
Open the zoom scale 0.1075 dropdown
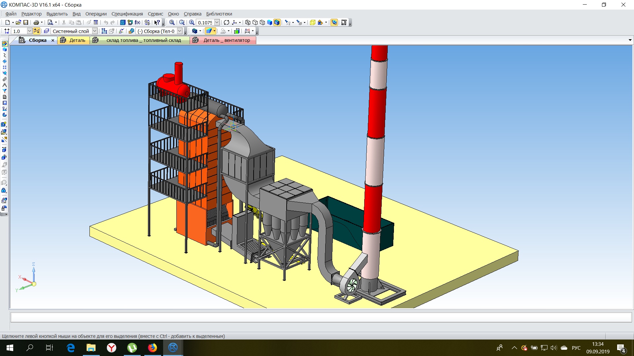point(217,22)
